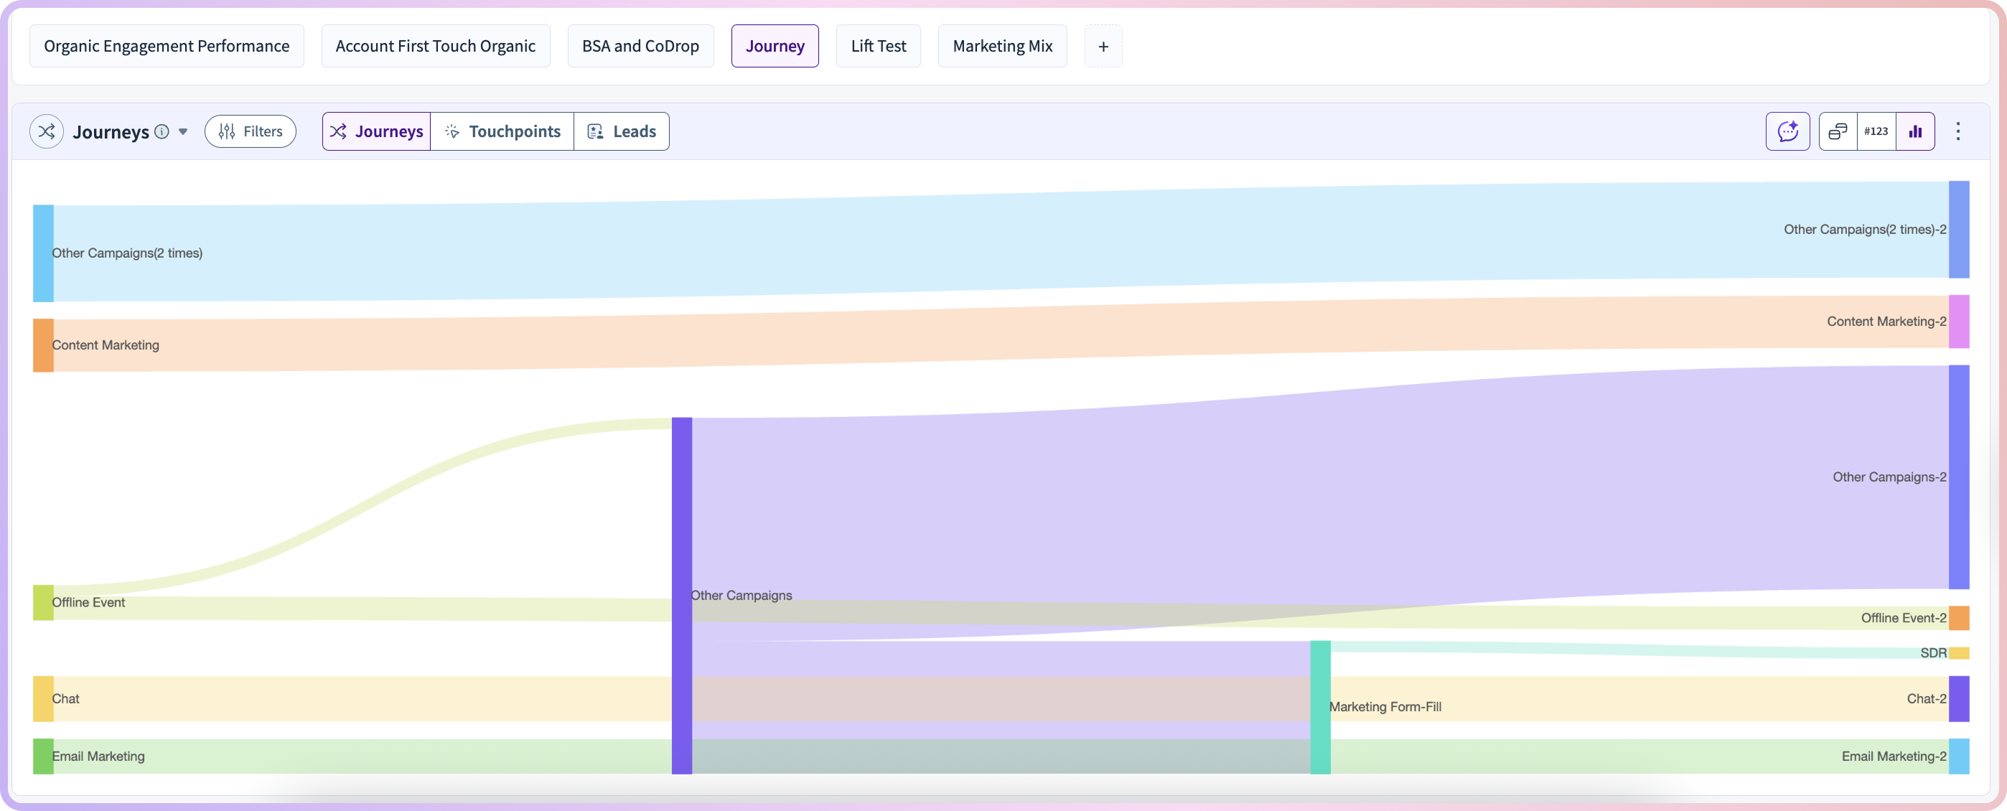Viewport: 2007px width, 811px height.
Task: Open the three-dot more options menu
Action: tap(1958, 131)
